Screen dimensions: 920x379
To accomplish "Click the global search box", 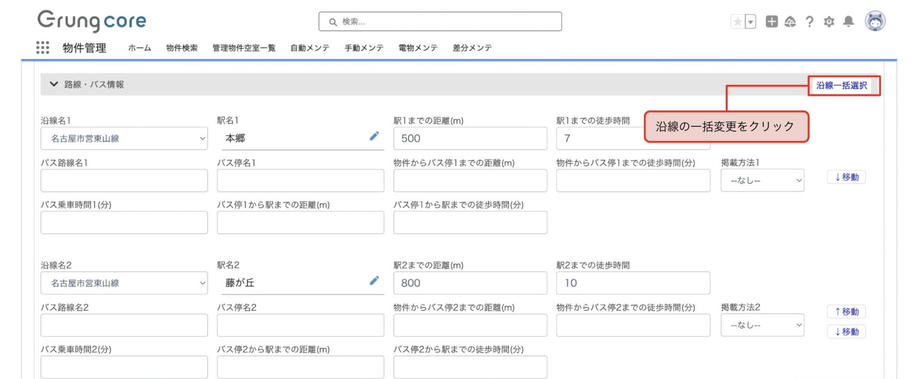I will coord(440,22).
